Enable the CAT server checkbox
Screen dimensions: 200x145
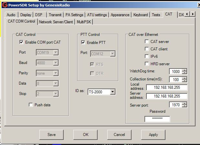click(x=147, y=41)
